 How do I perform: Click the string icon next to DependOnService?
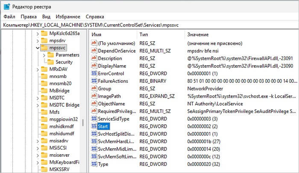pos(94,51)
